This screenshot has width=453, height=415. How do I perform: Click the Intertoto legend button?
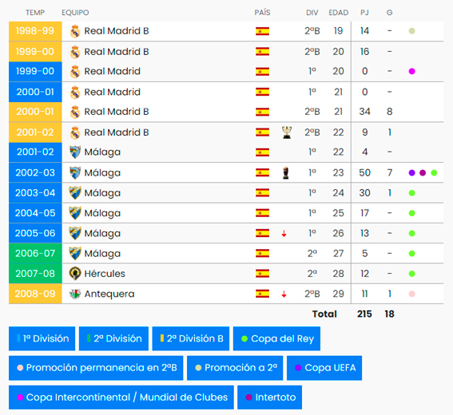(270, 397)
